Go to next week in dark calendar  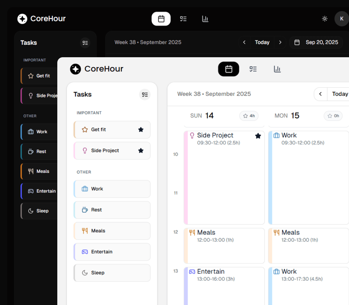pyautogui.click(x=280, y=42)
